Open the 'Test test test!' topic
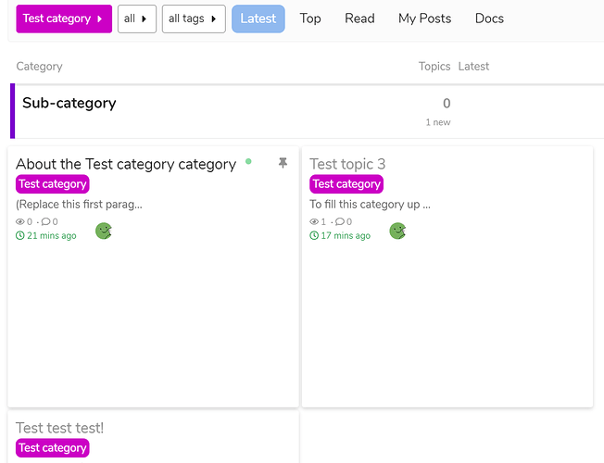The width and height of the screenshot is (604, 463). [x=59, y=428]
